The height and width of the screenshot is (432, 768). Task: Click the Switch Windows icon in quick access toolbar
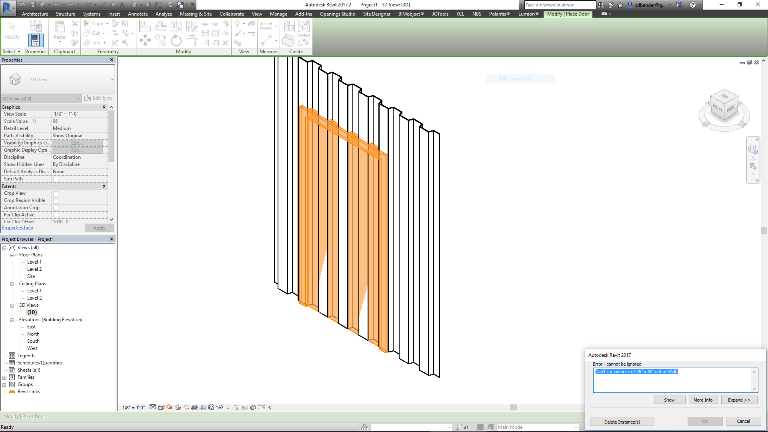click(x=180, y=5)
